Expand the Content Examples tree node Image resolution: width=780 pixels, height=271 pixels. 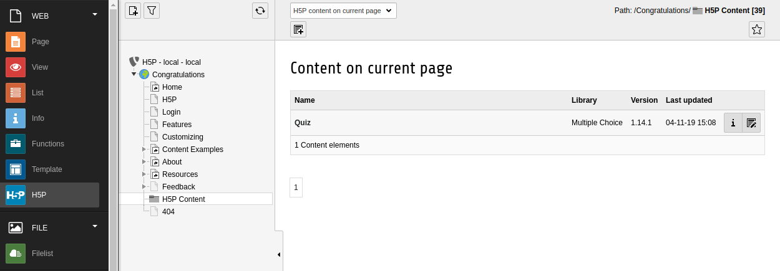coord(144,150)
